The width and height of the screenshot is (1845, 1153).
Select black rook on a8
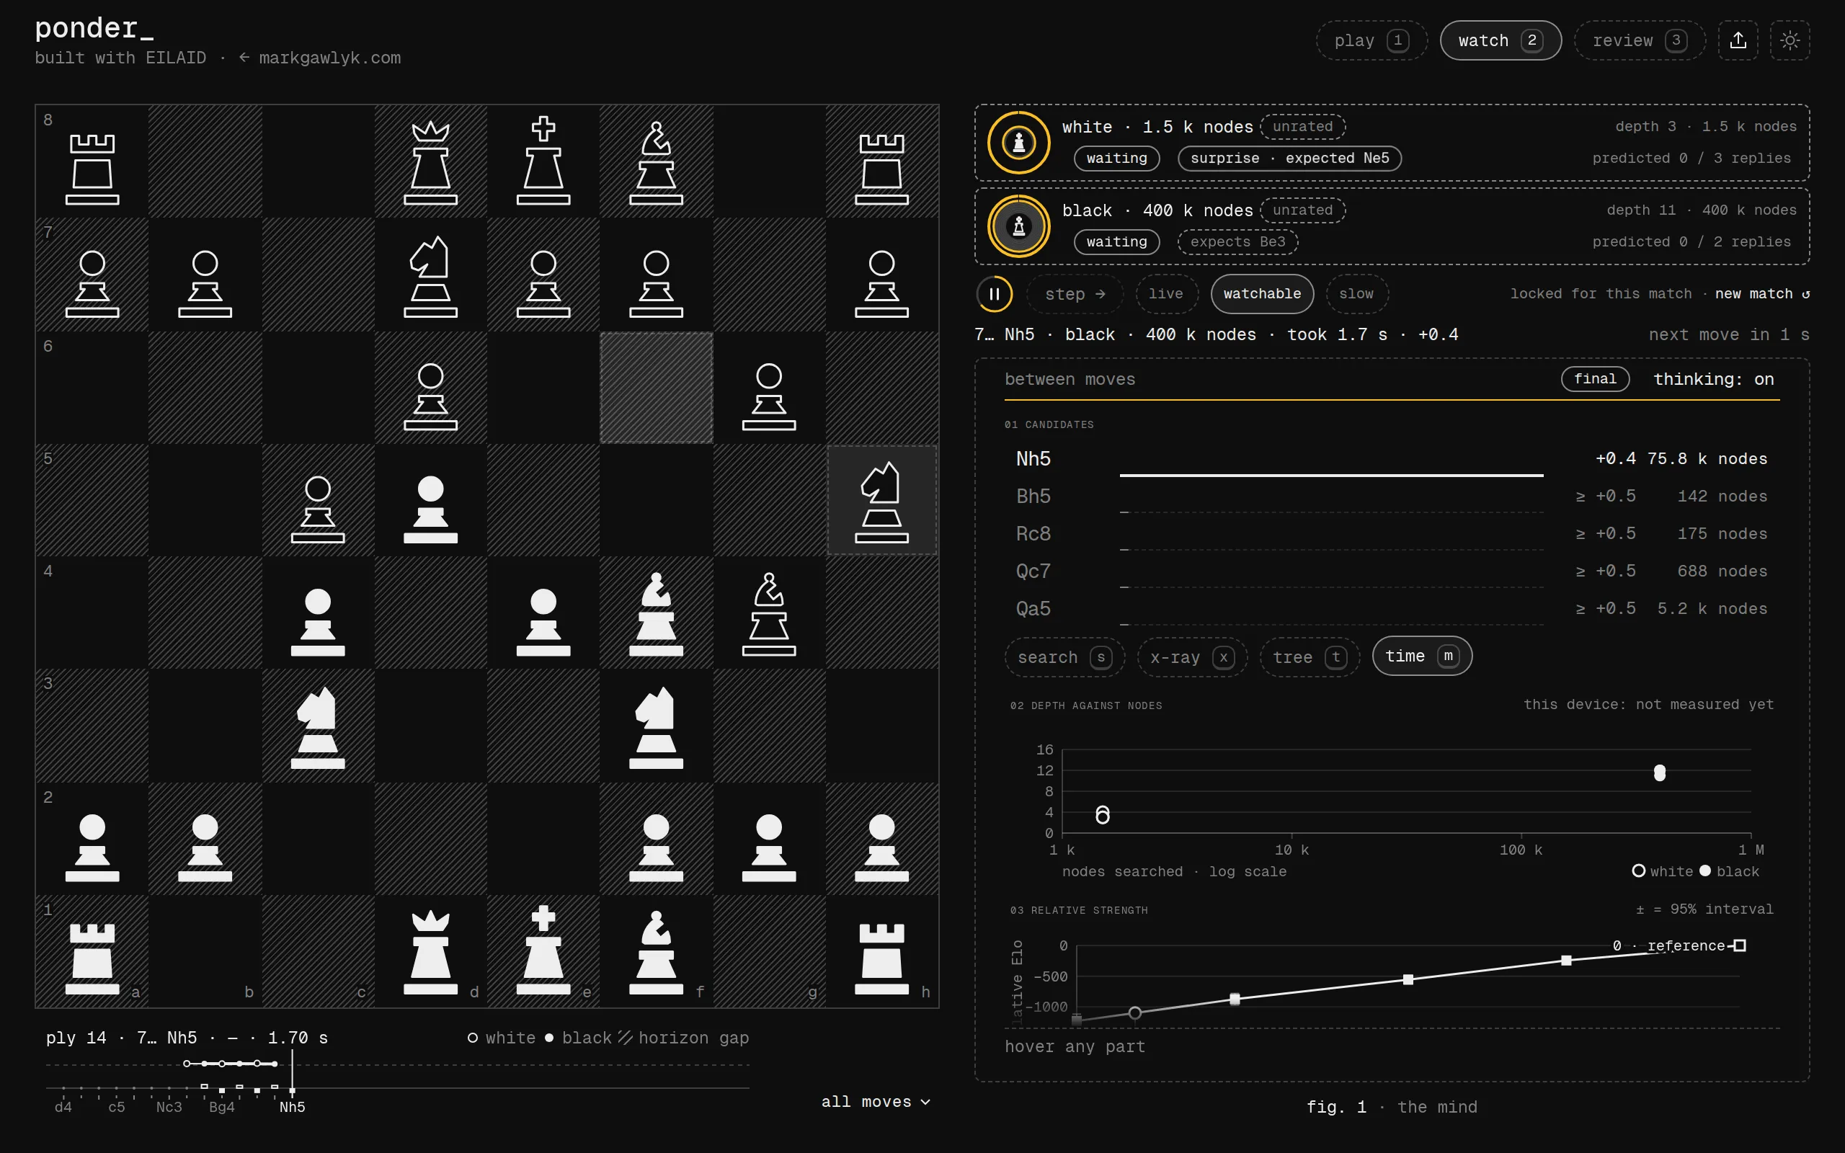tap(92, 161)
